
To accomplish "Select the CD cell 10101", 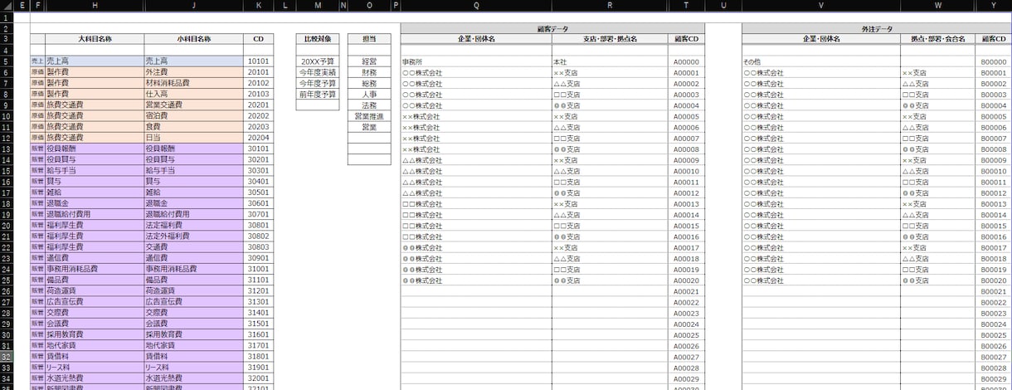I will (258, 61).
